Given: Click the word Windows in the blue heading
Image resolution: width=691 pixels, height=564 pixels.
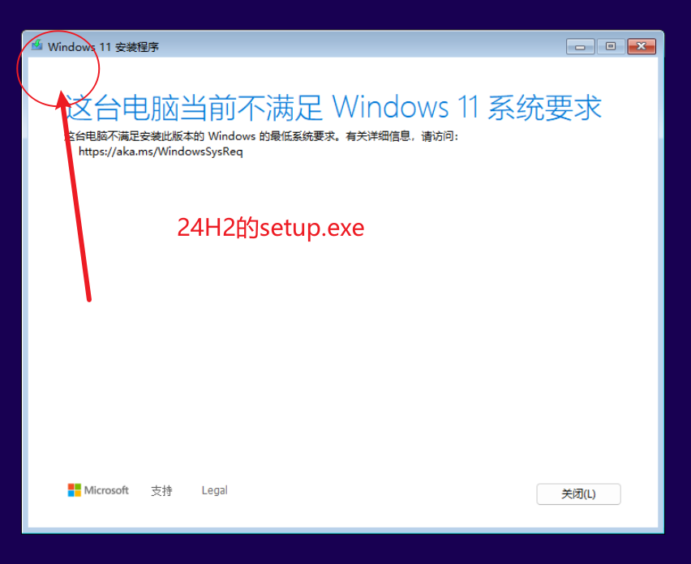Looking at the screenshot, I should pyautogui.click(x=390, y=108).
